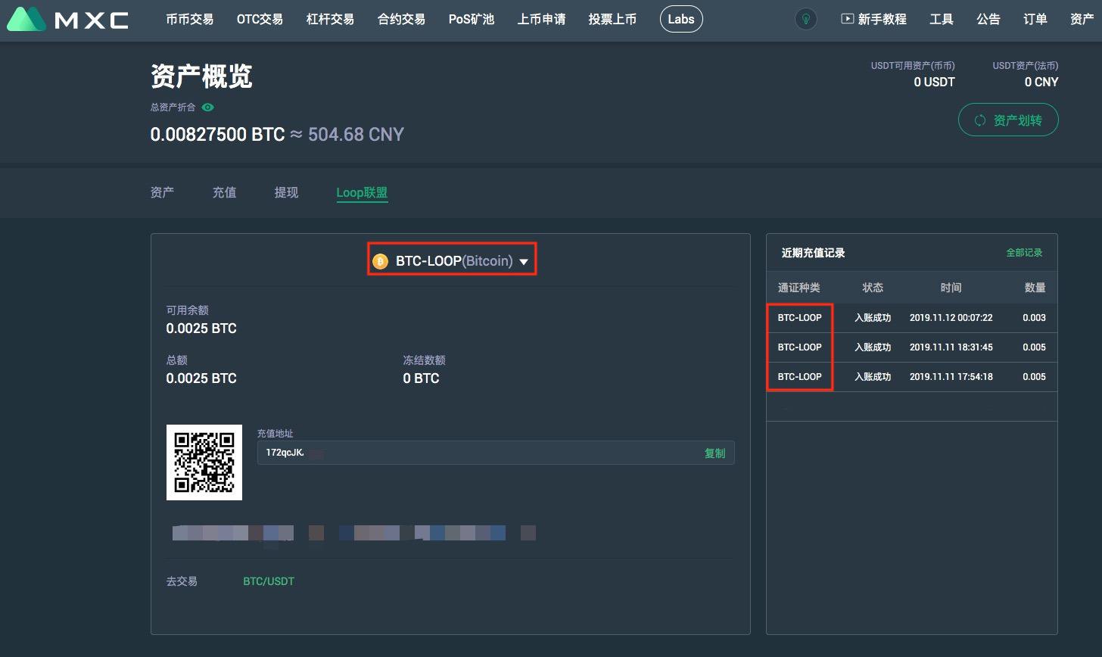
Task: Click 复制 to copy deposit address
Action: click(714, 453)
